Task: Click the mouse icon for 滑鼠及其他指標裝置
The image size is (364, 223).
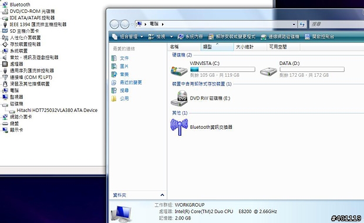Action: click(x=5, y=84)
